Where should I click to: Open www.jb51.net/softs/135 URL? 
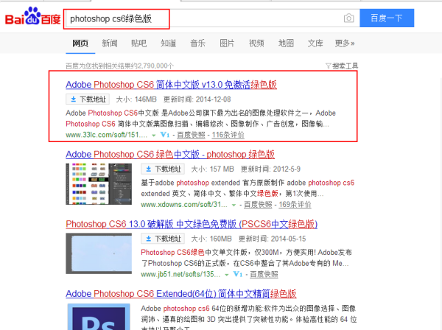tap(180, 274)
